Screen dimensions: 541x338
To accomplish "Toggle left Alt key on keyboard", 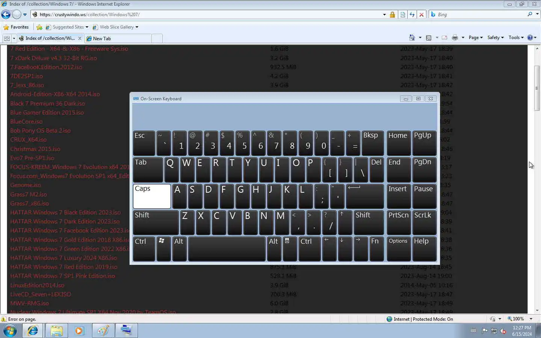I will coord(179,249).
